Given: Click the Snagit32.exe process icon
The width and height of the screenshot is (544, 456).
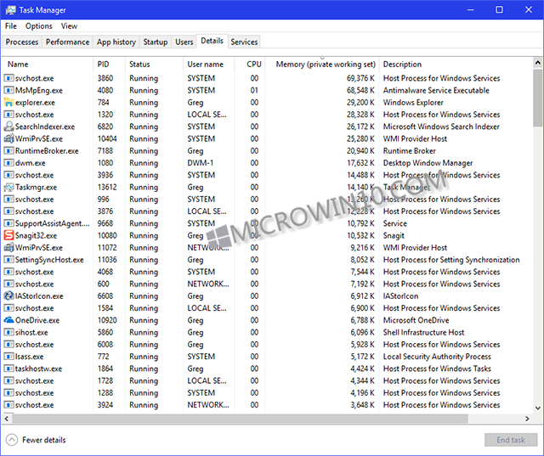Looking at the screenshot, I should [8, 236].
